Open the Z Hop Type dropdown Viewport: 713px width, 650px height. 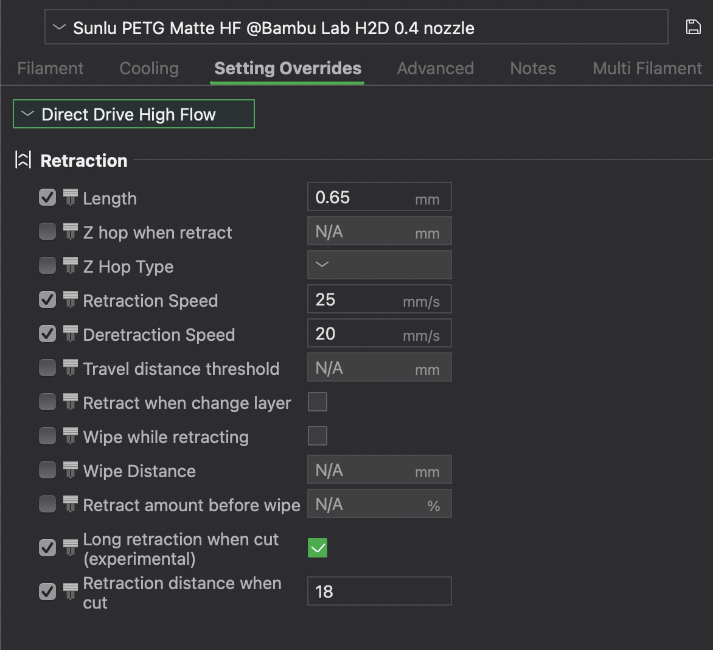click(379, 265)
